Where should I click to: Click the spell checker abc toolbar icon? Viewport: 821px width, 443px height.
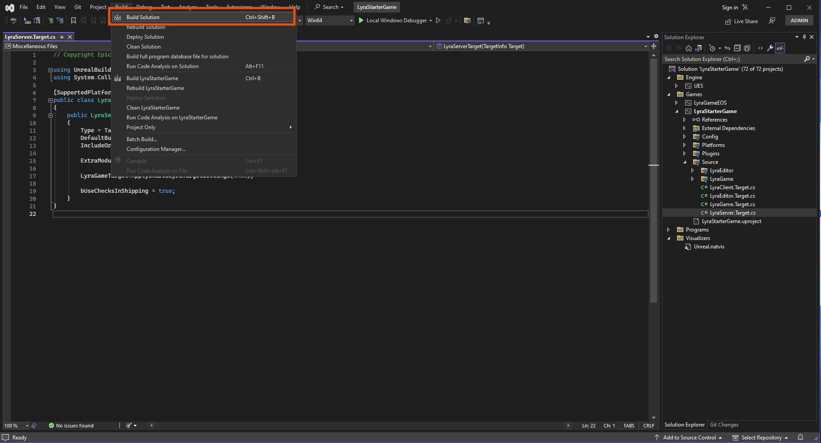tap(13, 20)
